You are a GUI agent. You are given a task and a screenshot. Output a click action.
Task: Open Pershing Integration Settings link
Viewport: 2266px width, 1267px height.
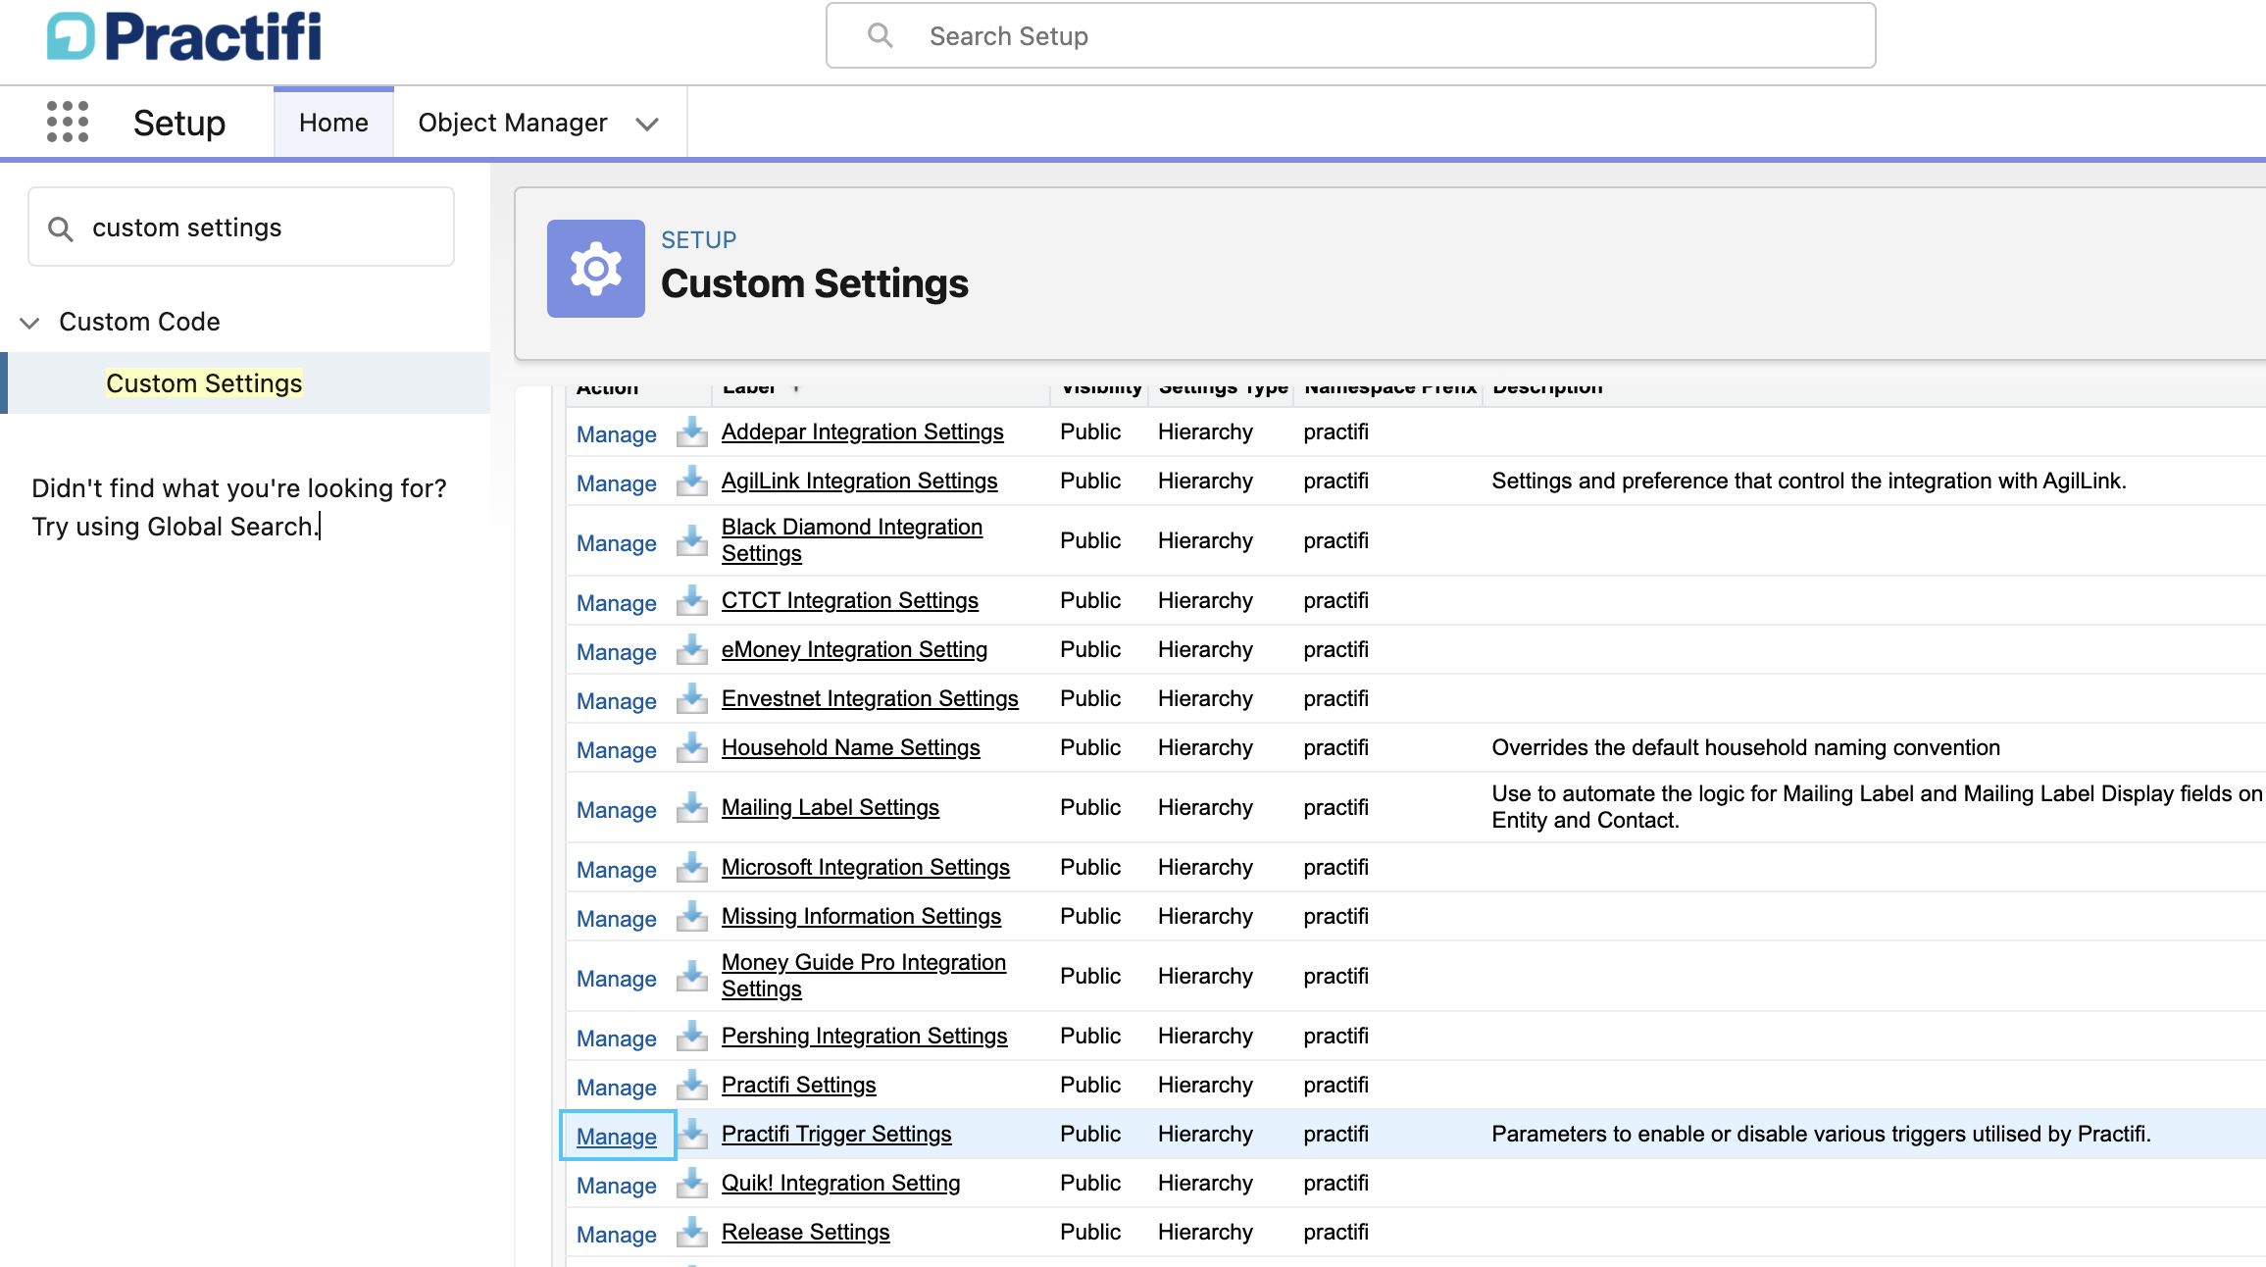(864, 1036)
